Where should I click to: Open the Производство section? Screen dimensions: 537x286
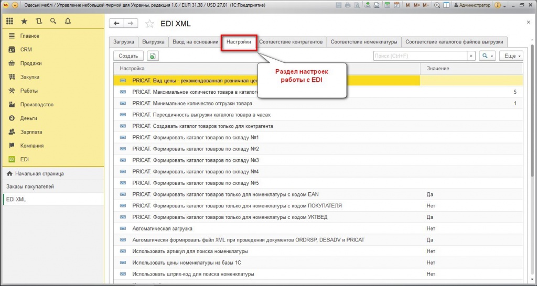pos(53,104)
